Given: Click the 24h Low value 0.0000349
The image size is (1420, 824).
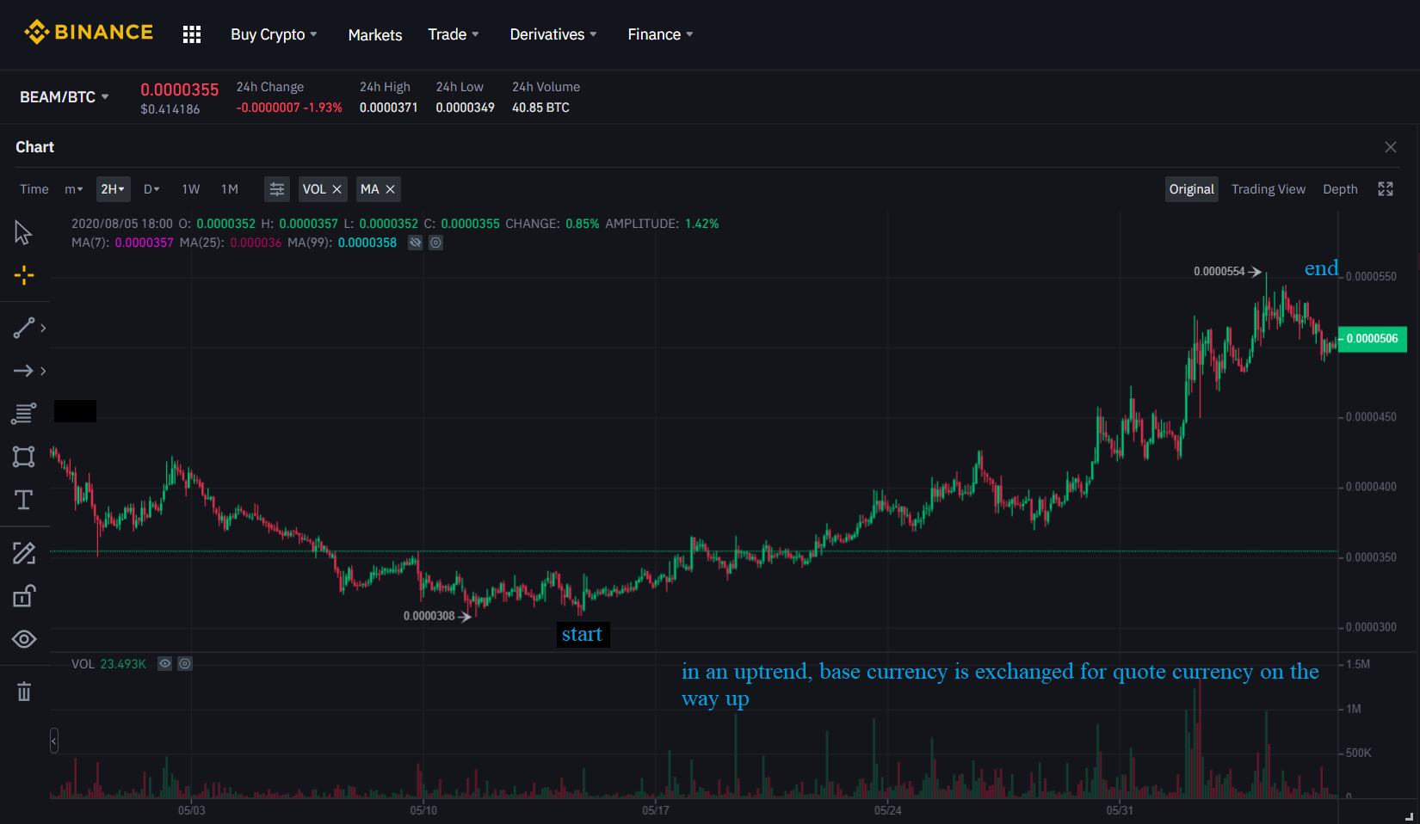Looking at the screenshot, I should [466, 108].
